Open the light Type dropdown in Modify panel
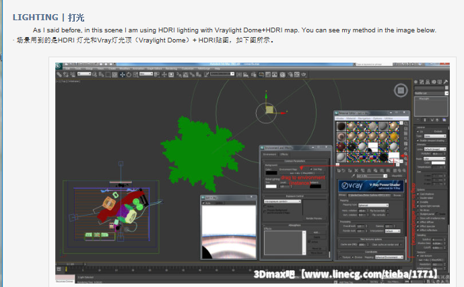Viewport: 464px width, 287px height. (435, 136)
